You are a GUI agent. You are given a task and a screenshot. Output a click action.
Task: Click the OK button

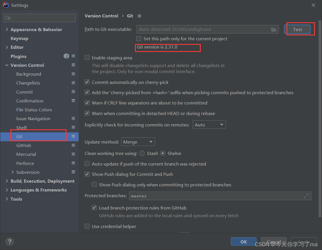coord(244,242)
